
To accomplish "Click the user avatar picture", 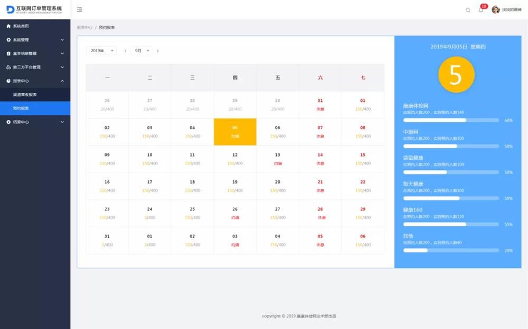I will (495, 9).
